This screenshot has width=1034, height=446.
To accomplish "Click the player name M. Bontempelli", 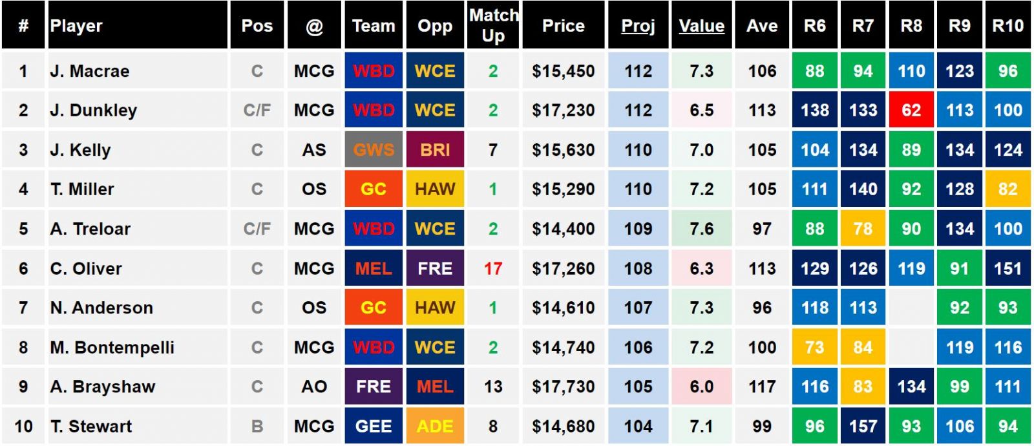I will (112, 347).
